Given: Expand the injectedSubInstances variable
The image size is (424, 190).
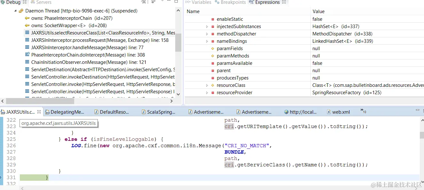Looking at the screenshot, I should (207, 27).
